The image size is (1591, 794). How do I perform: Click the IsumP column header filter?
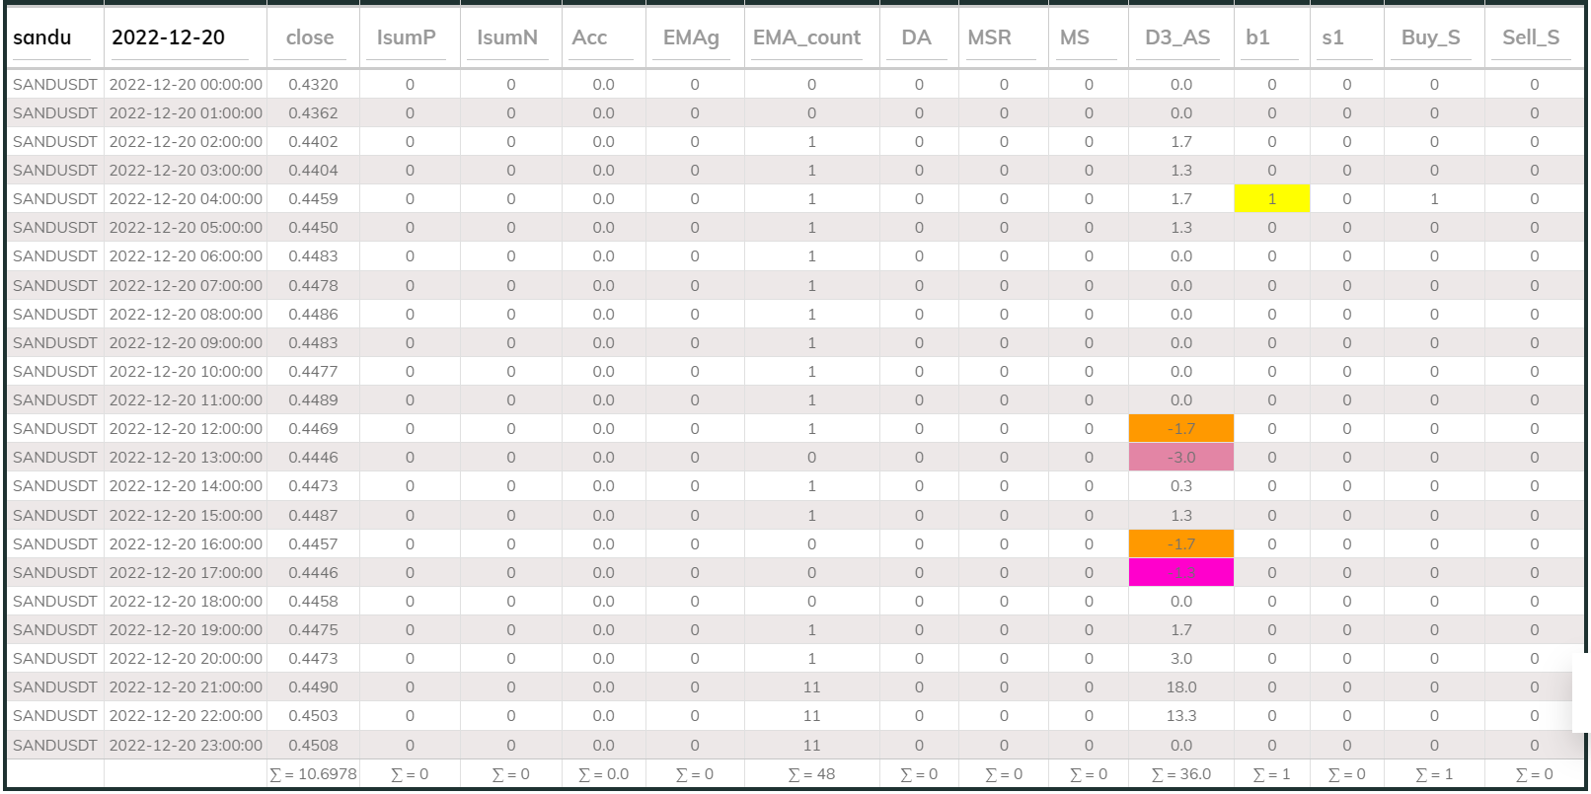pos(408,37)
